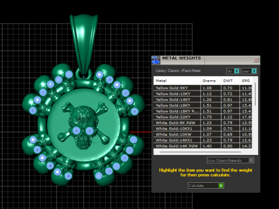Select the Yellow Gold:10KY row
Screen dimensions: 279x209
tap(203, 93)
